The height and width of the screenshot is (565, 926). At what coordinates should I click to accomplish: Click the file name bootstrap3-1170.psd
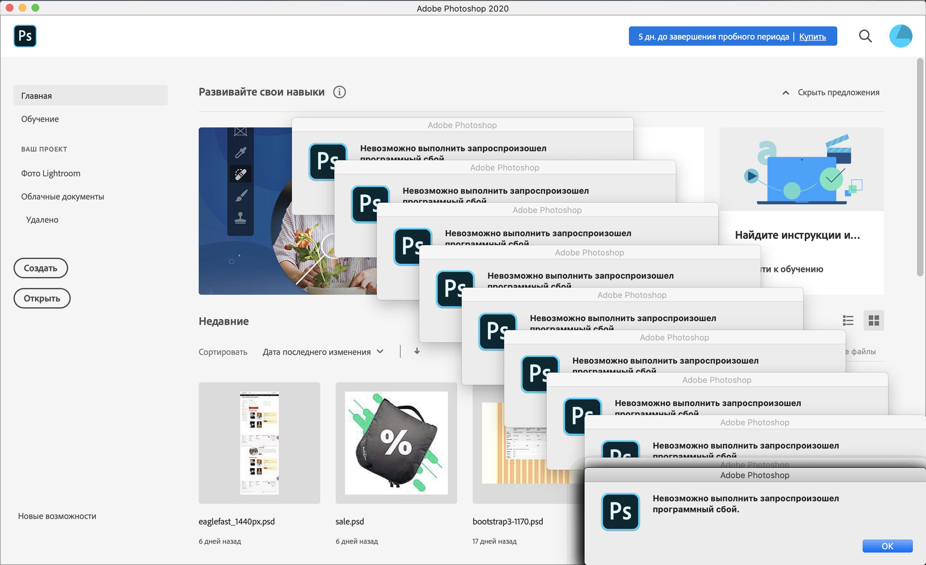[x=507, y=521]
